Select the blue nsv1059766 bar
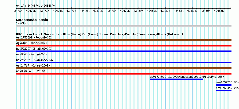The height and width of the screenshot is (109, 239). (224, 85)
